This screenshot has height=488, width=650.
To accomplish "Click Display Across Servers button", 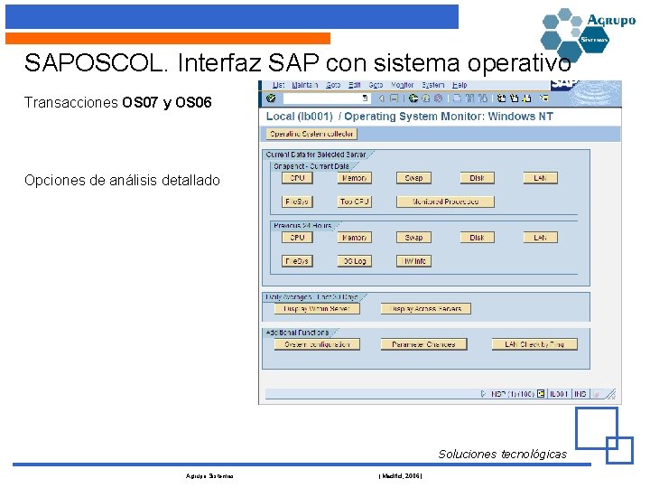I will point(426,309).
